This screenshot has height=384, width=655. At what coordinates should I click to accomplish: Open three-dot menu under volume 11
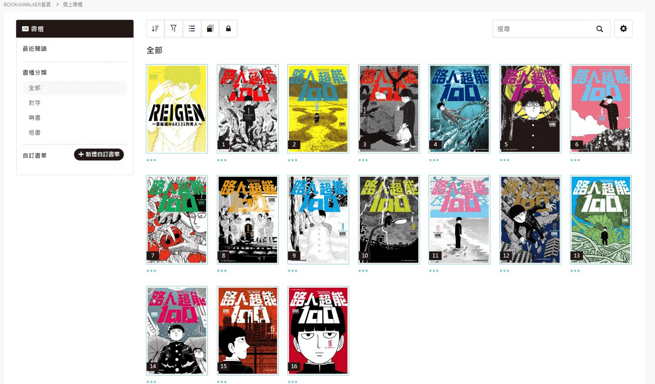(434, 271)
